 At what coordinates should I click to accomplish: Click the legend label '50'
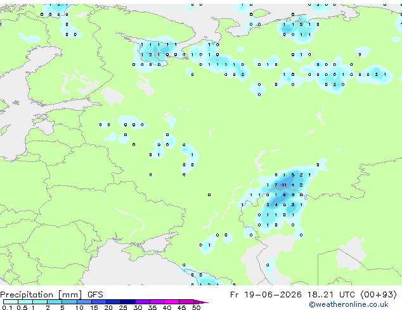(x=196, y=307)
